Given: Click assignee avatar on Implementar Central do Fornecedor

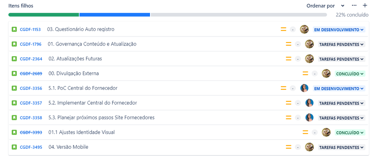Looking at the screenshot, I should 309,103.
